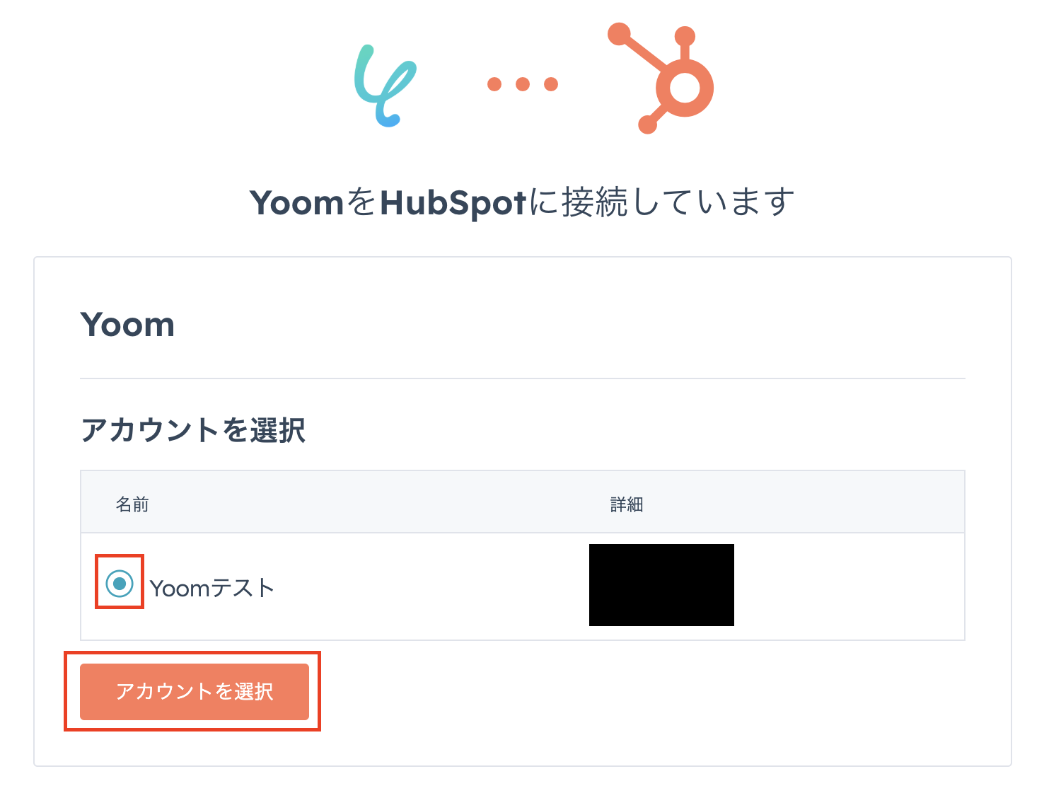Select the Yoomテスト radio button

120,584
